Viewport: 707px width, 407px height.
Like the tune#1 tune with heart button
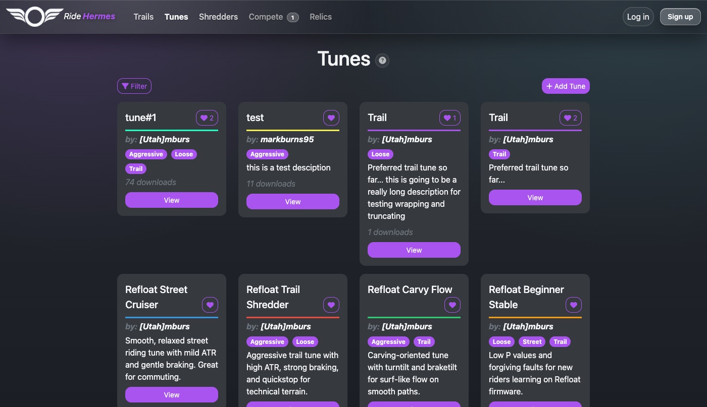(207, 118)
